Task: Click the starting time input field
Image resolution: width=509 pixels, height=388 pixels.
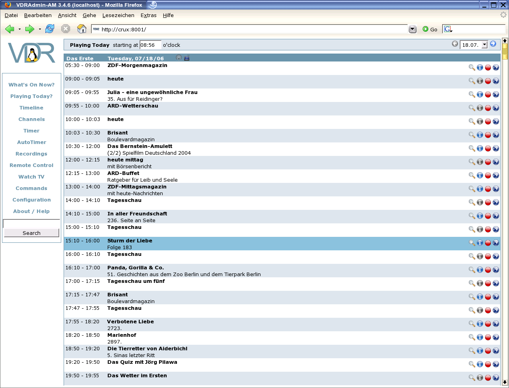Action: click(150, 45)
